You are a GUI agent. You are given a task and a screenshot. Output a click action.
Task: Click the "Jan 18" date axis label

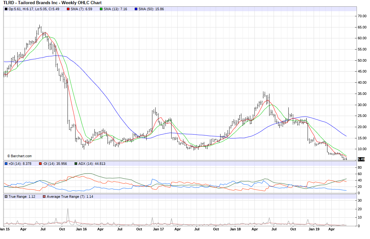point(235,229)
